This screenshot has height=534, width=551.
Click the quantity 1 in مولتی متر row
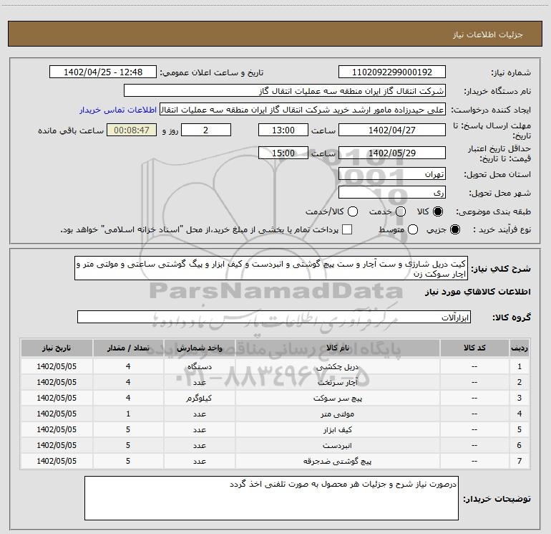tap(128, 414)
